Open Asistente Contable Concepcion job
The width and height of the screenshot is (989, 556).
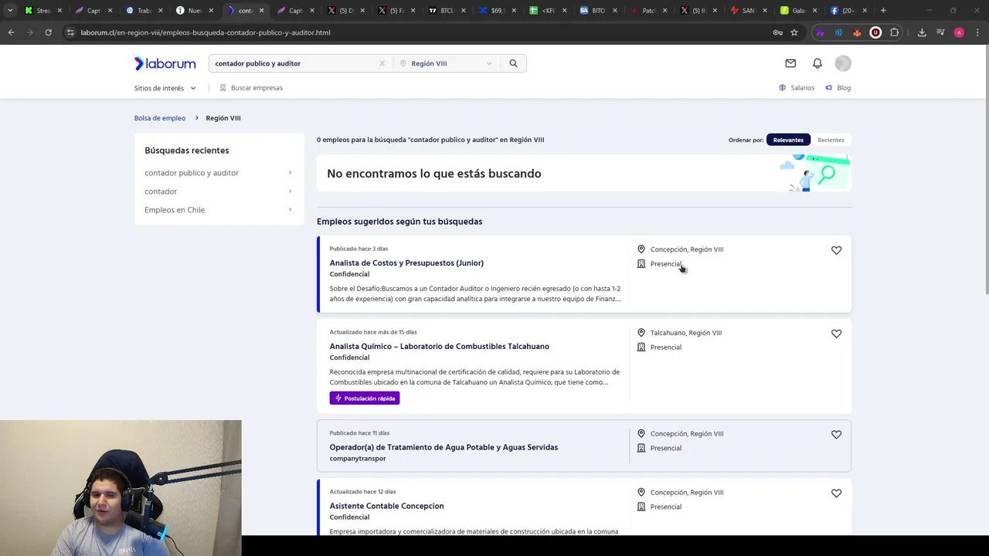(x=386, y=506)
